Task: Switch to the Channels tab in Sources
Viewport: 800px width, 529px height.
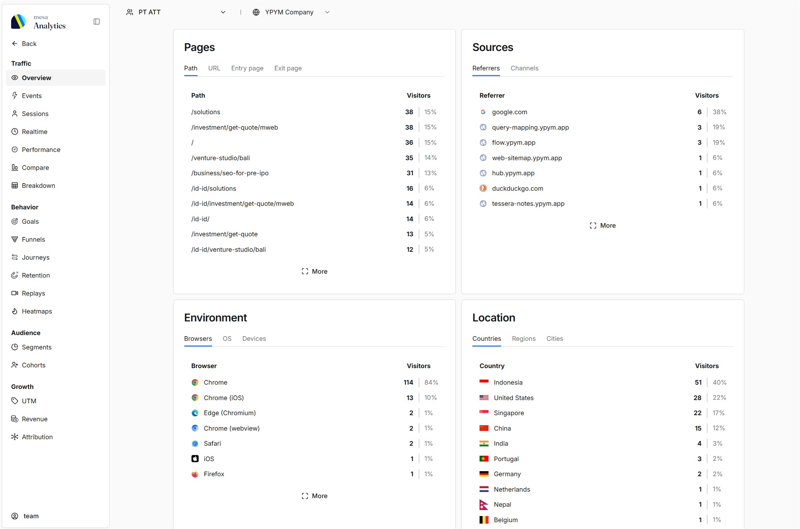Action: coord(524,68)
